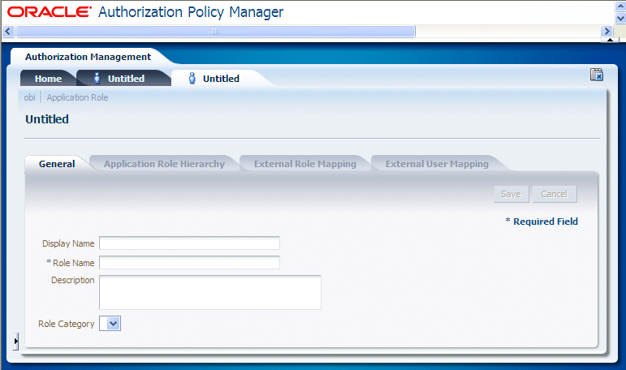Screen dimensions: 626x370
Task: Open the Application Role Hierarchy tab
Action: 164,164
